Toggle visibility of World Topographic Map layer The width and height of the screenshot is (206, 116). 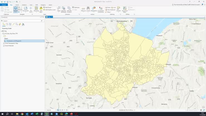4,43
